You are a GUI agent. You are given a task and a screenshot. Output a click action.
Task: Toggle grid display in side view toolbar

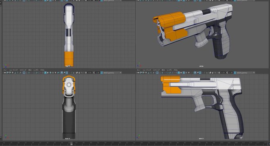(x=157, y=73)
